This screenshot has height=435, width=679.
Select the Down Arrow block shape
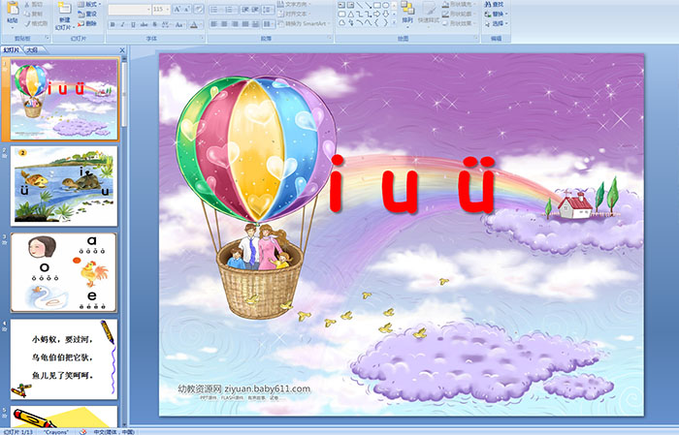pyautogui.click(x=385, y=15)
